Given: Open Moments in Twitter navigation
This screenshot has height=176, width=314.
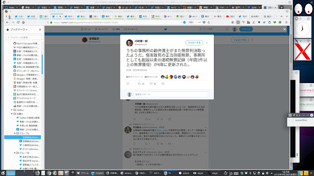Looking at the screenshot, I should tap(102, 29).
